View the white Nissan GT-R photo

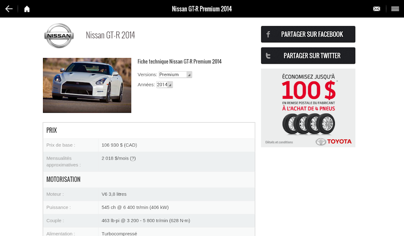[x=87, y=85]
